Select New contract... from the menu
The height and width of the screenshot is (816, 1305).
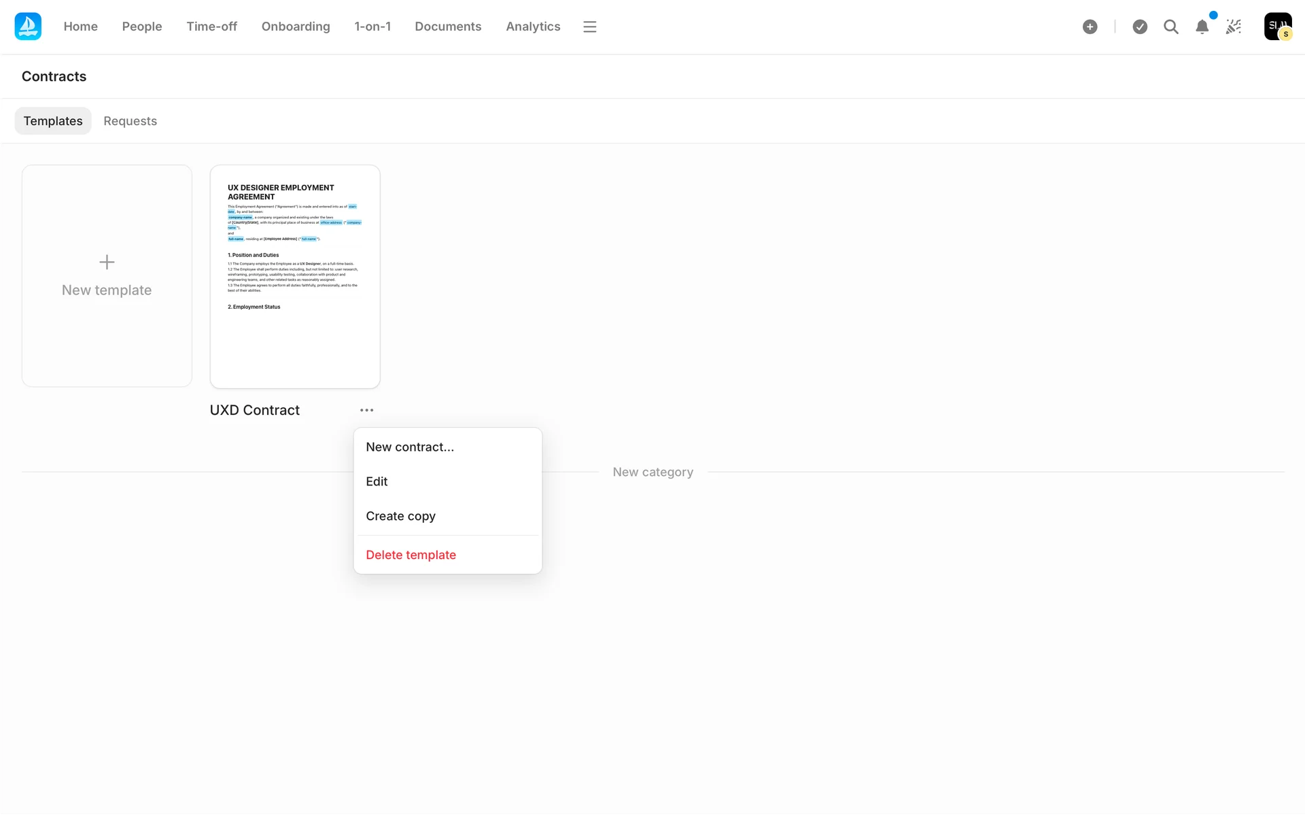(x=410, y=447)
